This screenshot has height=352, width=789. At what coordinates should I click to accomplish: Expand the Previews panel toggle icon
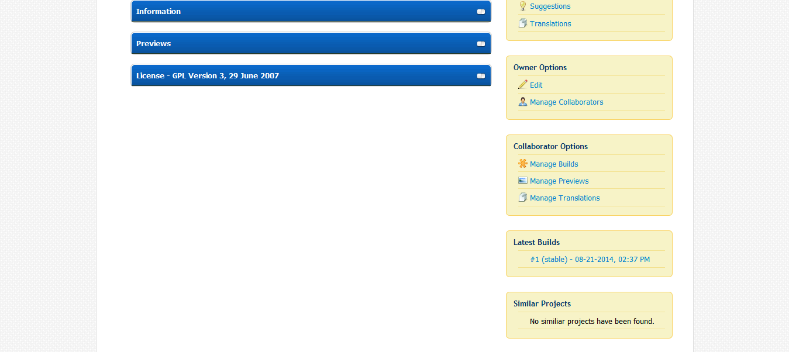pyautogui.click(x=481, y=44)
